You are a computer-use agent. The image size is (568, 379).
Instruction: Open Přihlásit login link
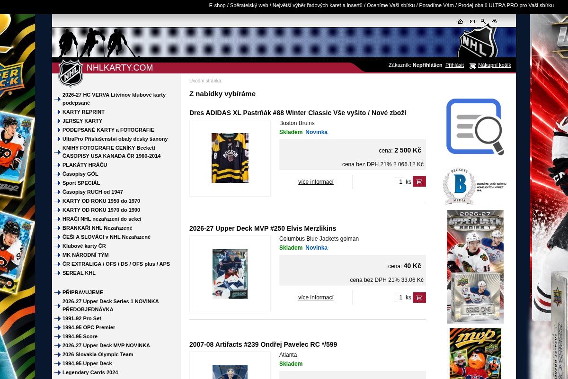click(454, 65)
